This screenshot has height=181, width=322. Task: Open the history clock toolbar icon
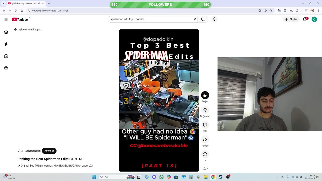pyautogui.click(x=297, y=11)
